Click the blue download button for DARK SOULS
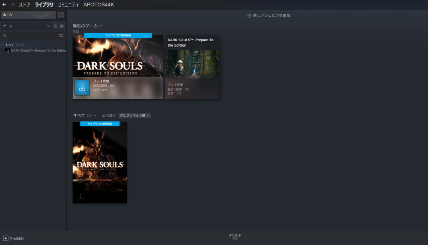The height and width of the screenshot is (245, 428). (82, 87)
